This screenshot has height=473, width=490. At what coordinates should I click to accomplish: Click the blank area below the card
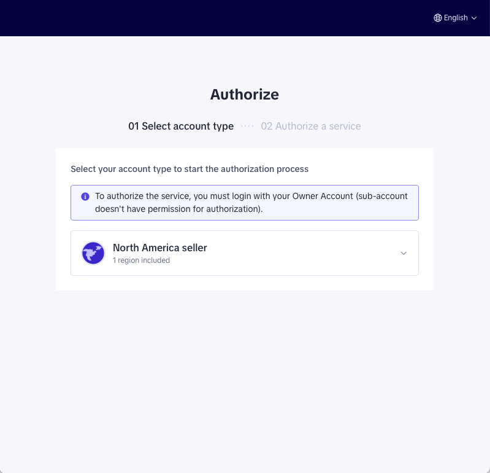pyautogui.click(x=245, y=376)
